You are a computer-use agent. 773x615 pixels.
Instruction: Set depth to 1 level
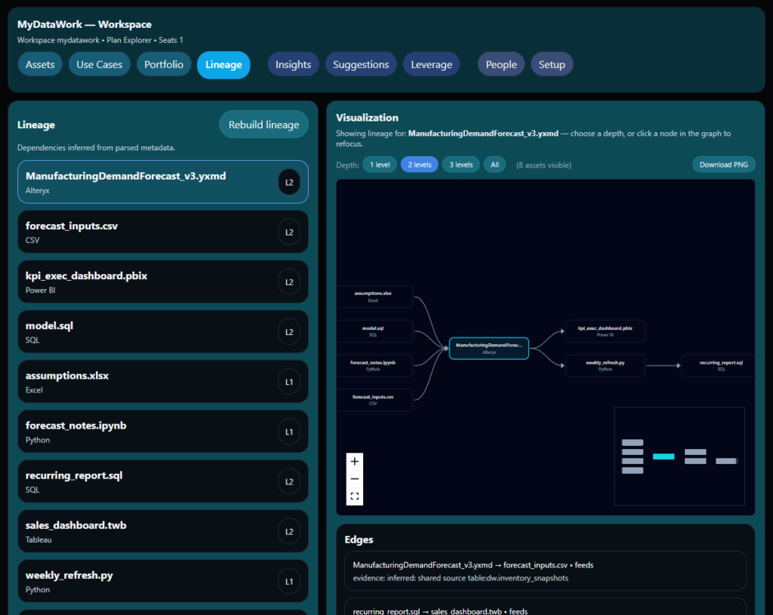coord(380,165)
